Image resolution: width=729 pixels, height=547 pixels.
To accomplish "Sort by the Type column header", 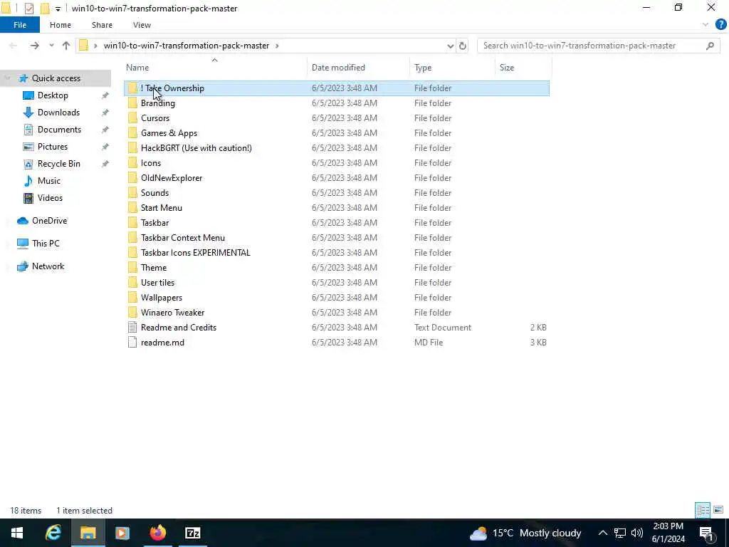I will (x=423, y=68).
